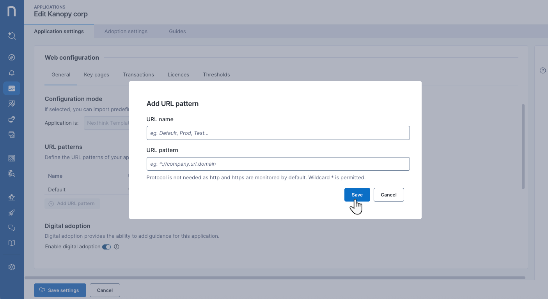Click the help question mark icon
Viewport: 548px width, 299px height.
543,71
